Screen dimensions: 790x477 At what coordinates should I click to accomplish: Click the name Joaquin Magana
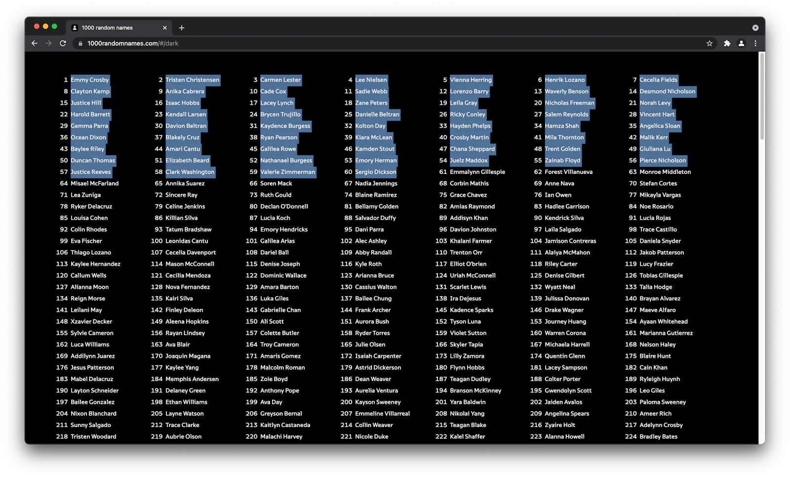pyautogui.click(x=188, y=356)
